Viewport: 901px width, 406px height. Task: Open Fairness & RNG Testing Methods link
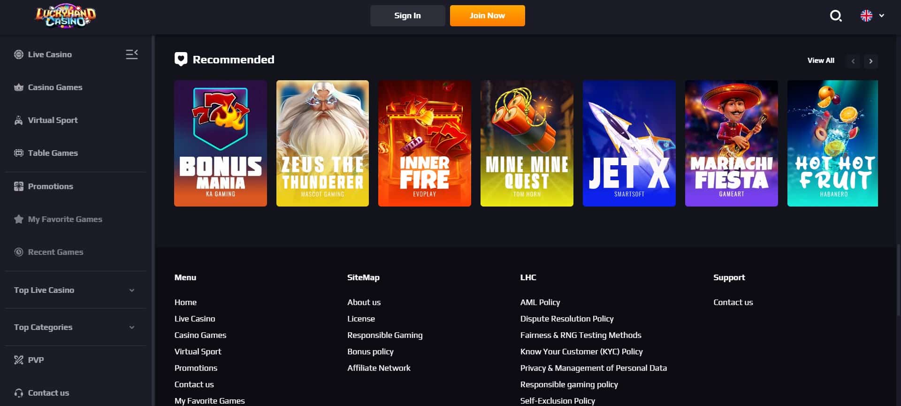tap(580, 335)
